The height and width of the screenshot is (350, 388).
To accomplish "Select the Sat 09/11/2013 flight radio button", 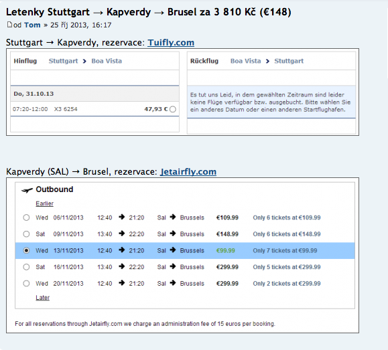I will coord(26,234).
